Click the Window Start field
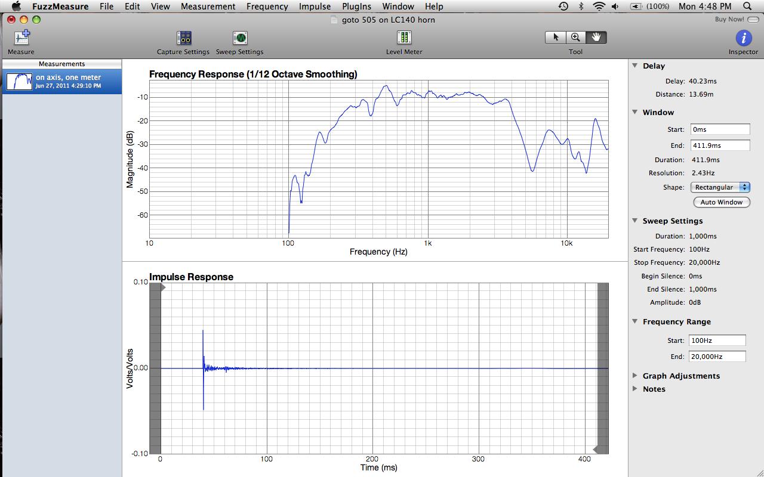Screen dimensions: 764x477 click(x=720, y=129)
